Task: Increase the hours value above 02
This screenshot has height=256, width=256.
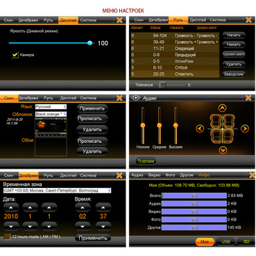Action: (x=83, y=207)
